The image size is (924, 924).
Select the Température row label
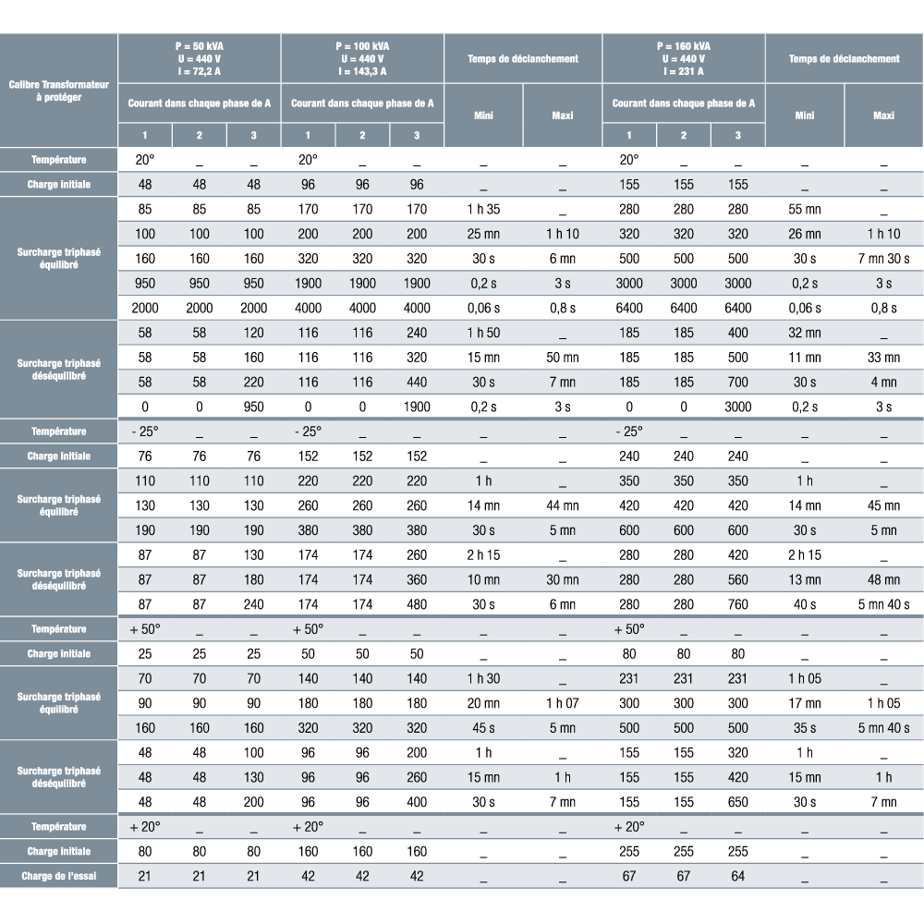click(x=58, y=159)
